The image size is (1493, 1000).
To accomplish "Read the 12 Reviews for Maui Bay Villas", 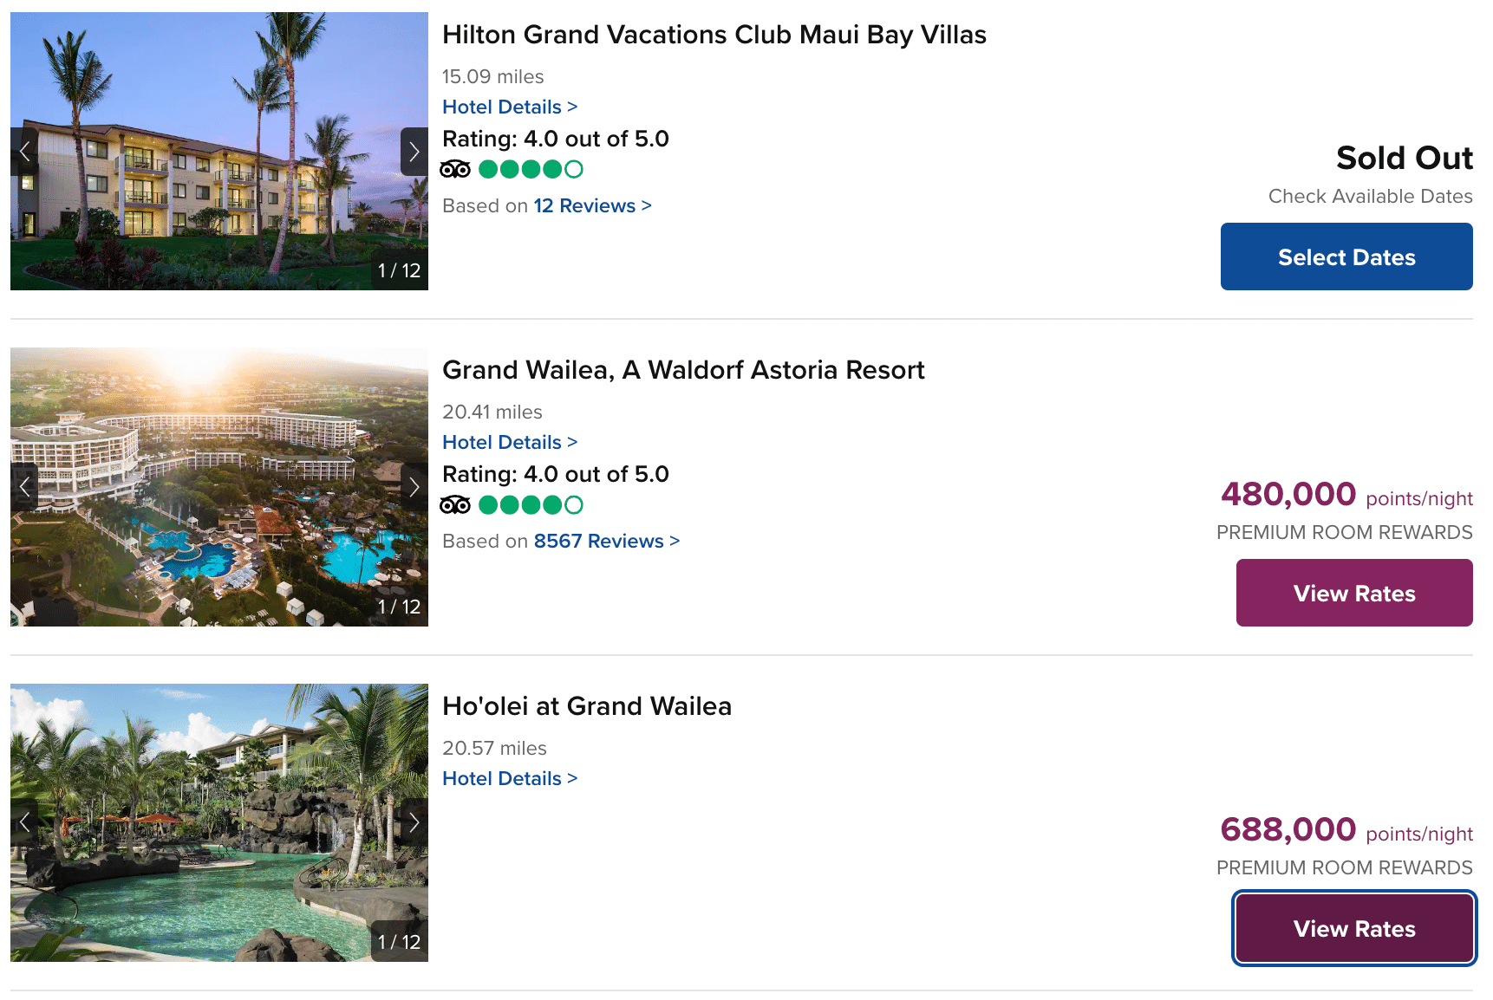I will coord(591,205).
